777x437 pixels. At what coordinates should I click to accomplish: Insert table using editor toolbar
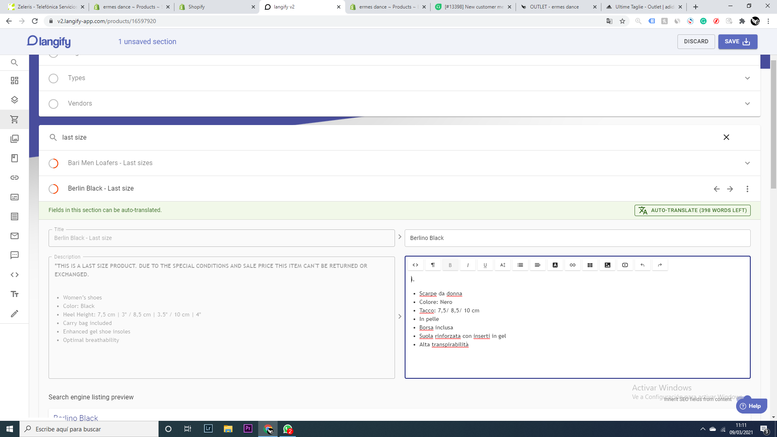click(590, 265)
